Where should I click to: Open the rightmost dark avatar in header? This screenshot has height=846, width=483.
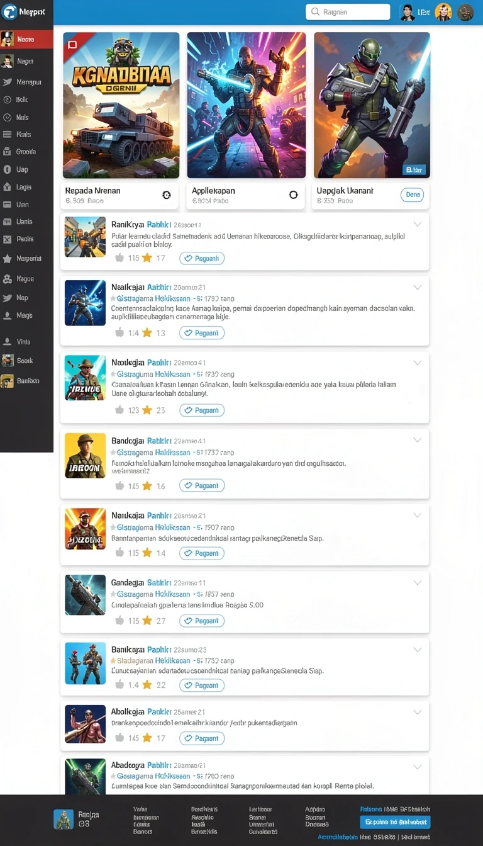pos(465,12)
